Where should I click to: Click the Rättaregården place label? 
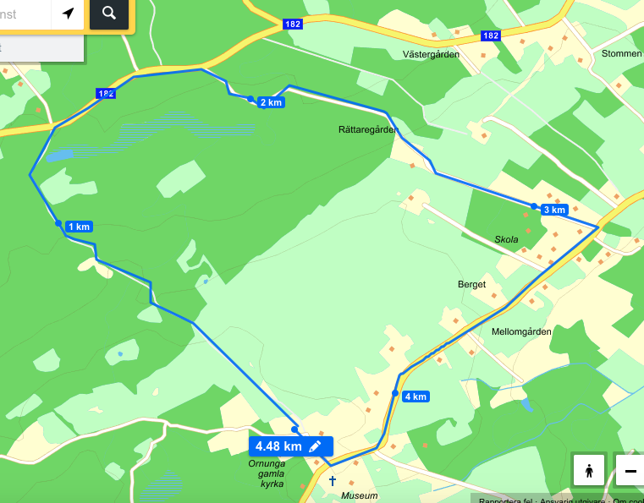click(x=368, y=129)
